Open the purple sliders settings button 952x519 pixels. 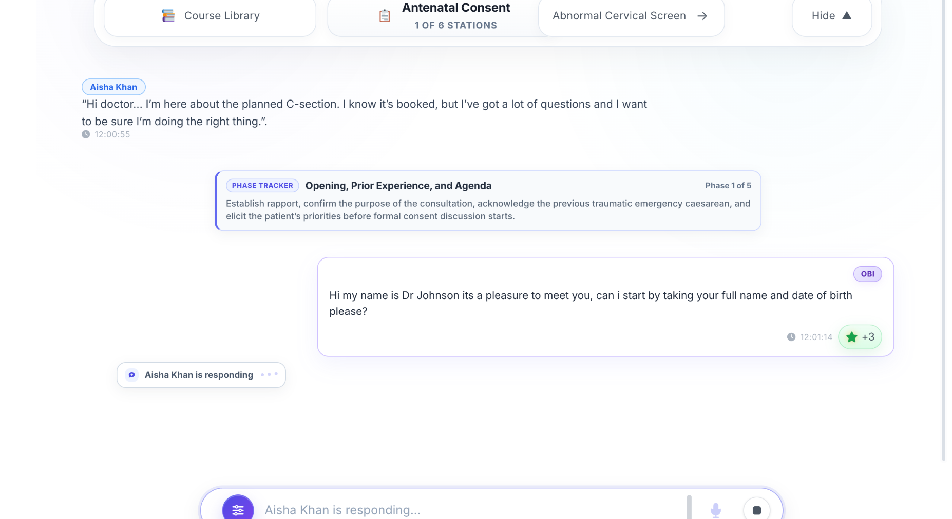(238, 510)
